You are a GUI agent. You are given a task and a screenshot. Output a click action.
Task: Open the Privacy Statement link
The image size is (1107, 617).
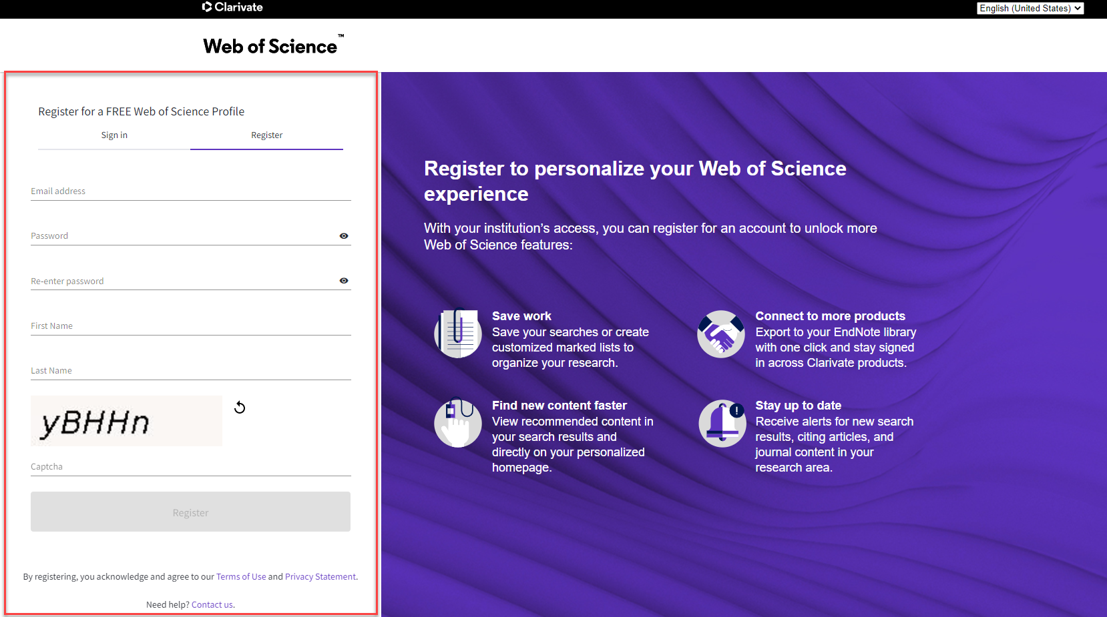coord(320,576)
